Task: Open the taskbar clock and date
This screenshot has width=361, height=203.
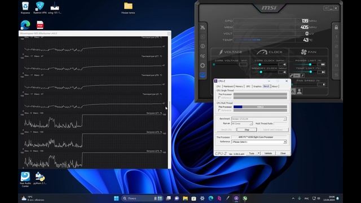Action: point(329,198)
